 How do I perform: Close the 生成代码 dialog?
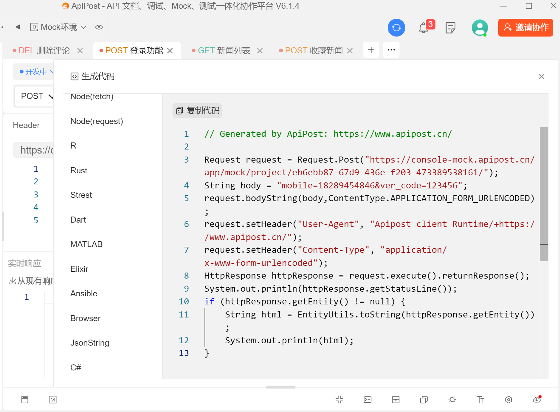tap(541, 76)
